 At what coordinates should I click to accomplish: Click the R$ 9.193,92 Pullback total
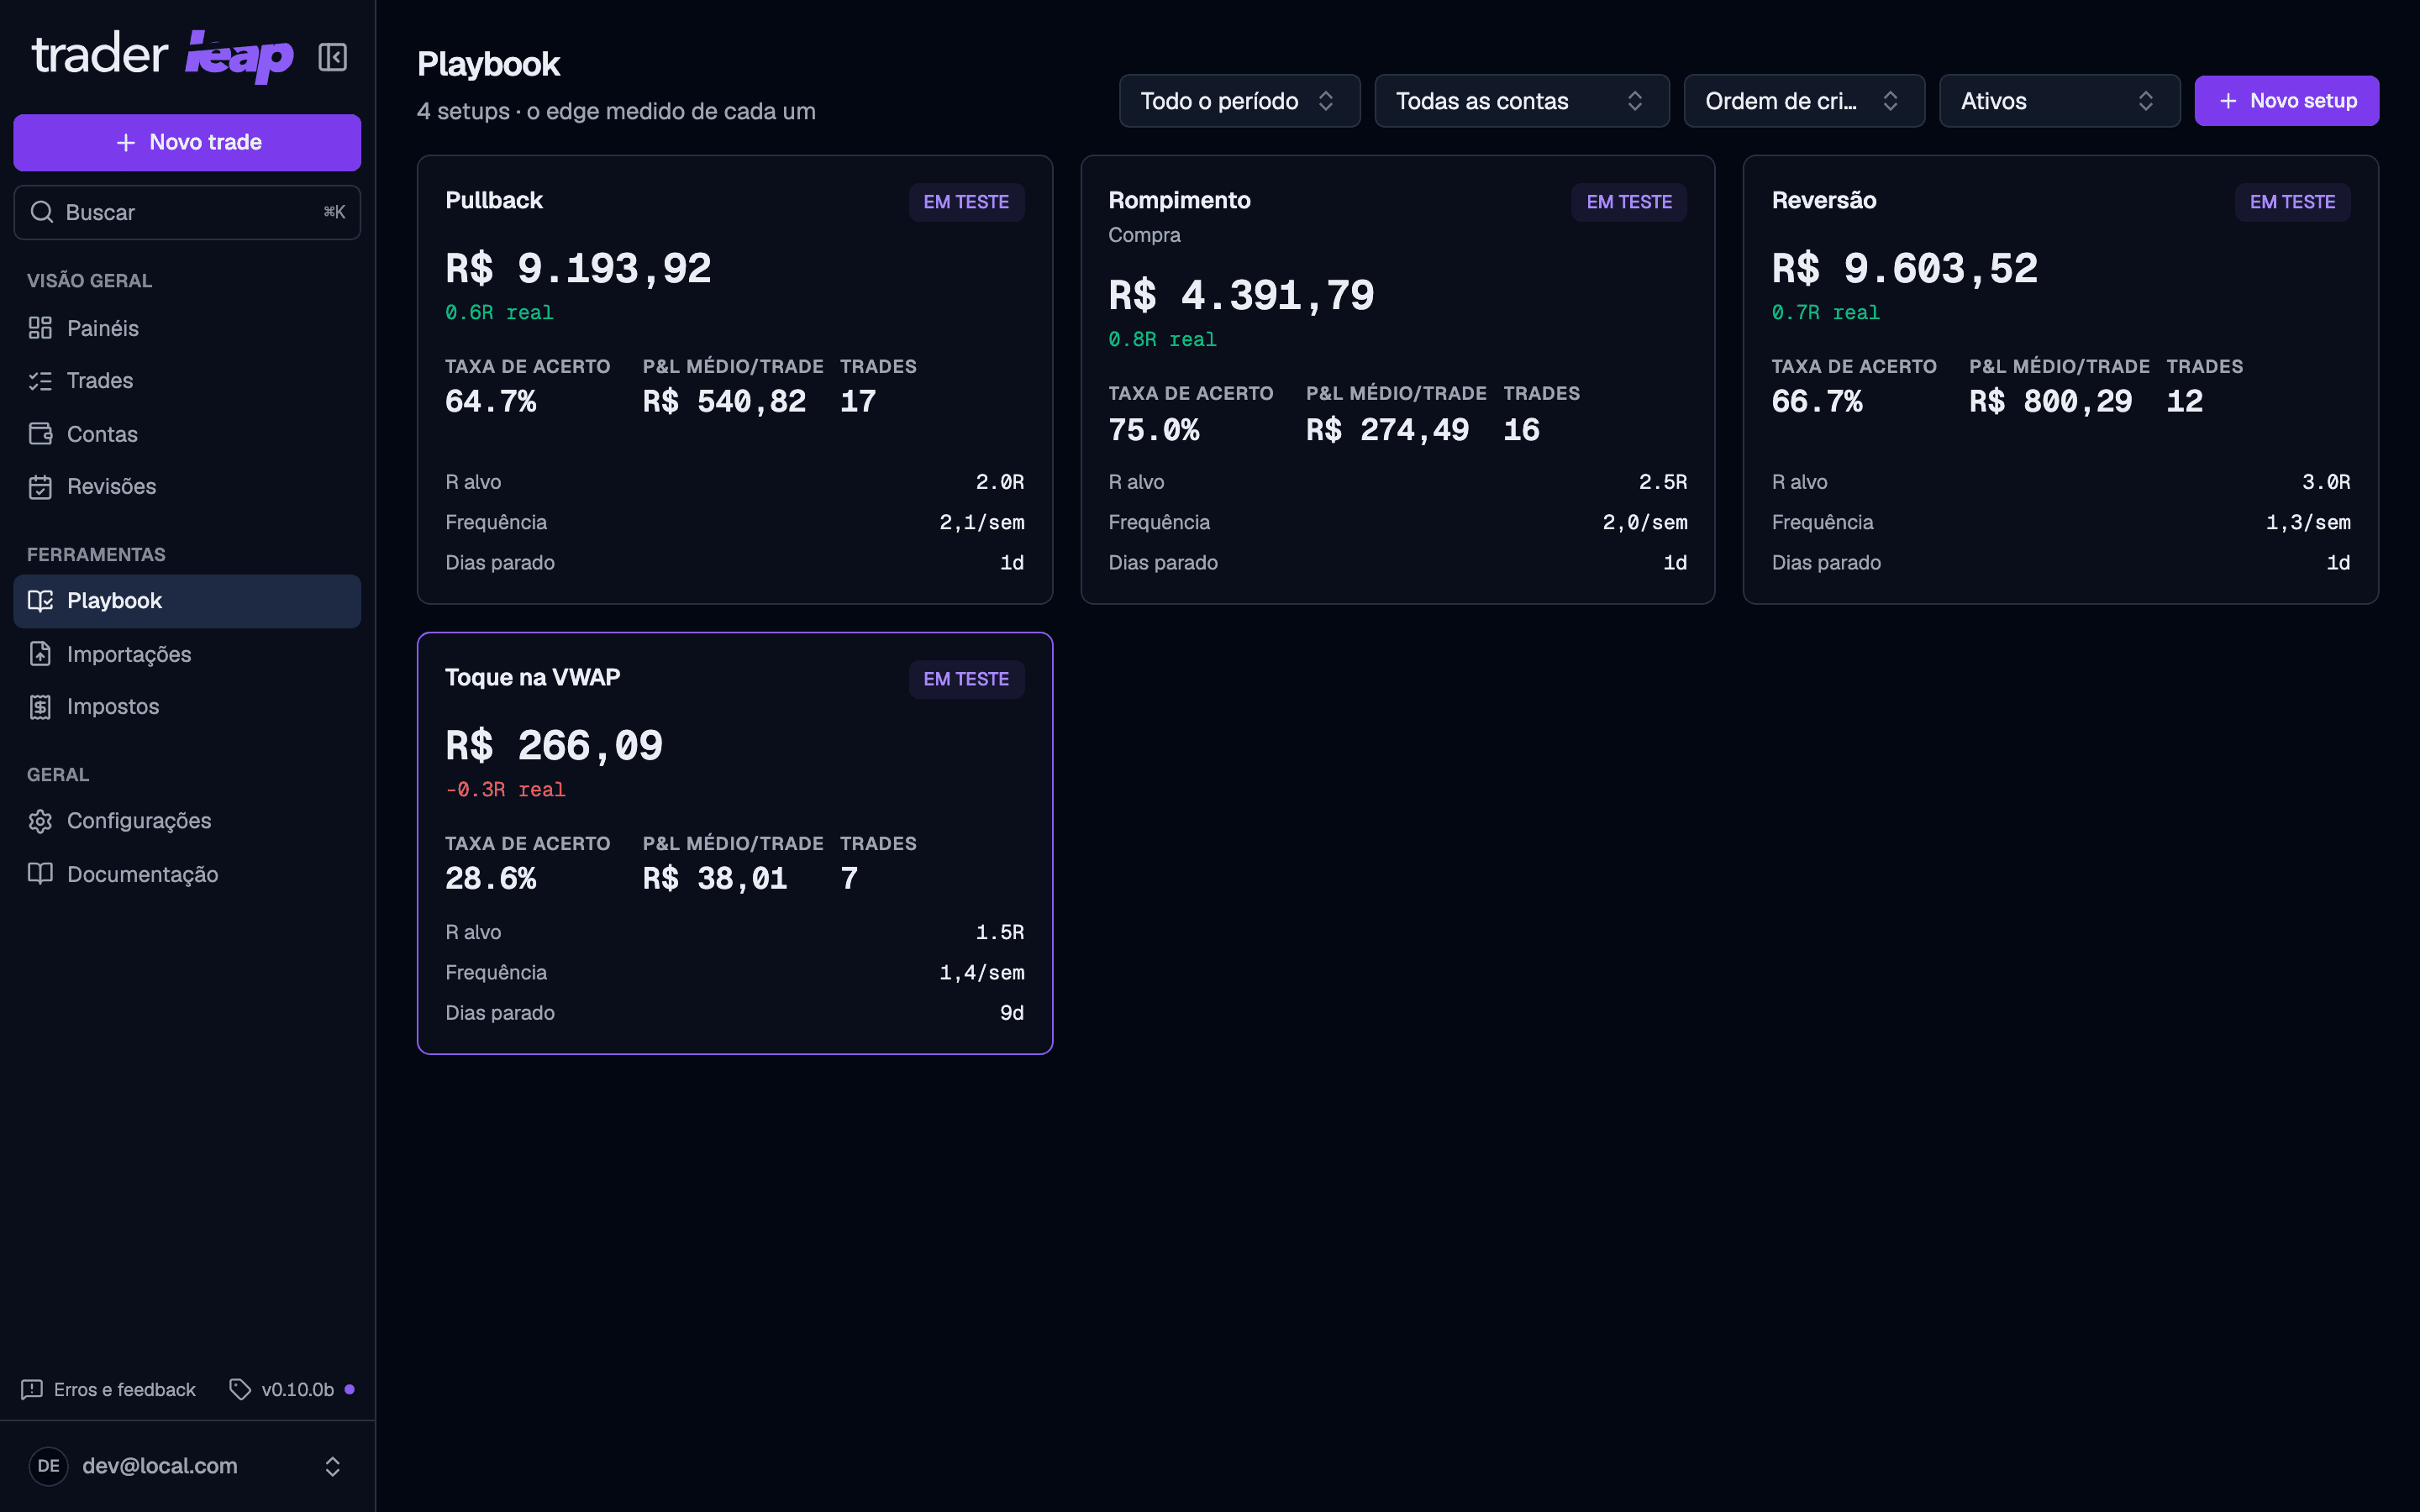[578, 268]
